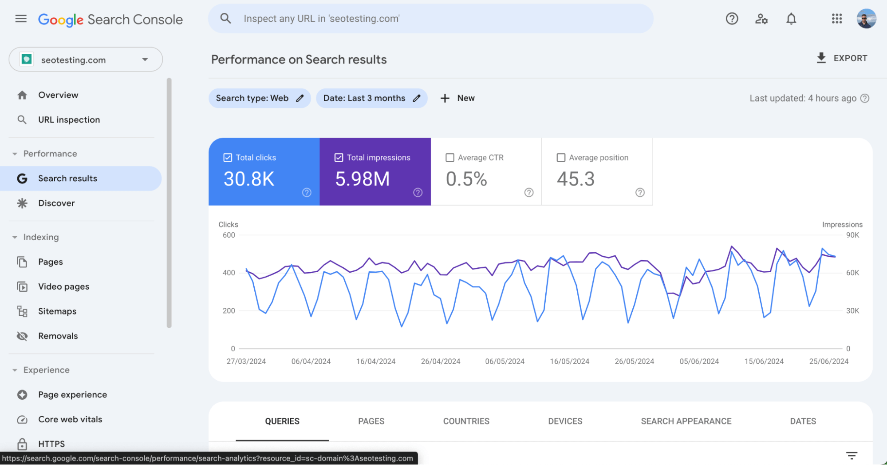Click the sidebar vertical scrollbar
887x465 pixels.
(x=169, y=203)
